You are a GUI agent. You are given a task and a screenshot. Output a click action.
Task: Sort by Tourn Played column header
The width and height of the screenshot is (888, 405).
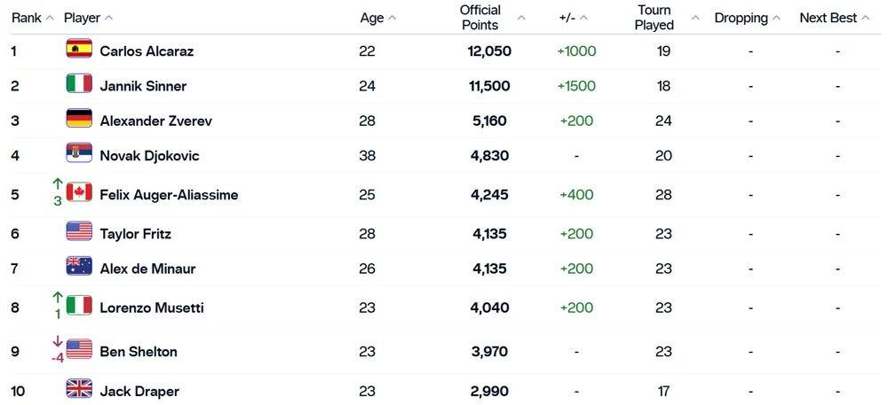(x=654, y=18)
